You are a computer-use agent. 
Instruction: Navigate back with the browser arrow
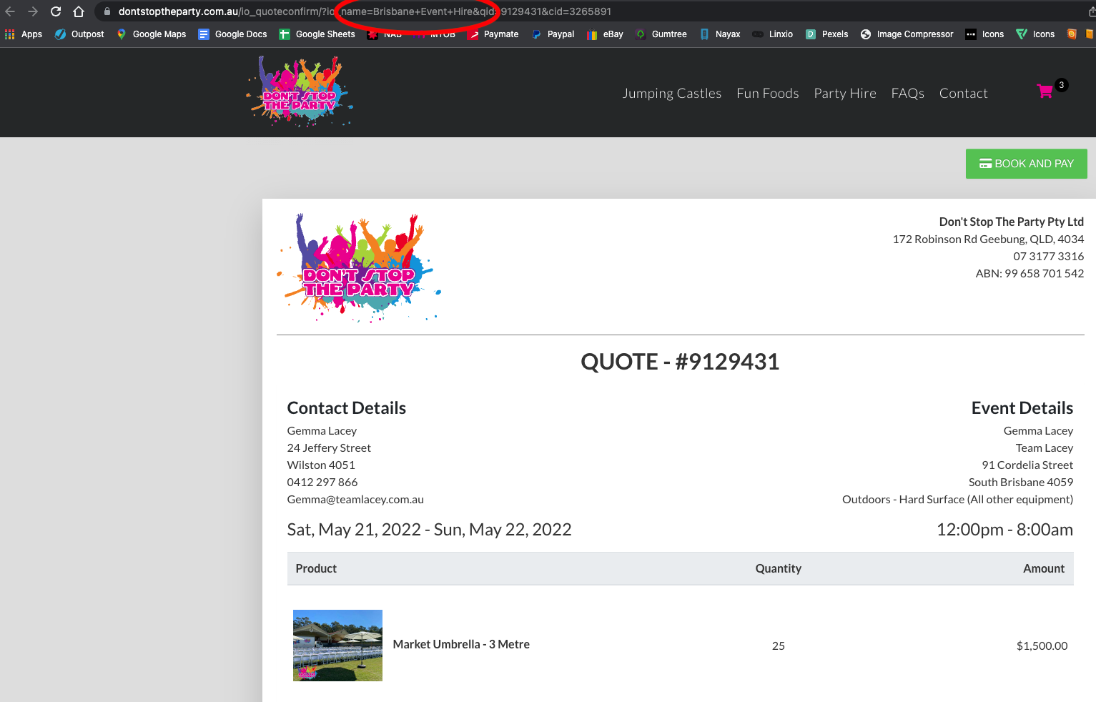[10, 11]
